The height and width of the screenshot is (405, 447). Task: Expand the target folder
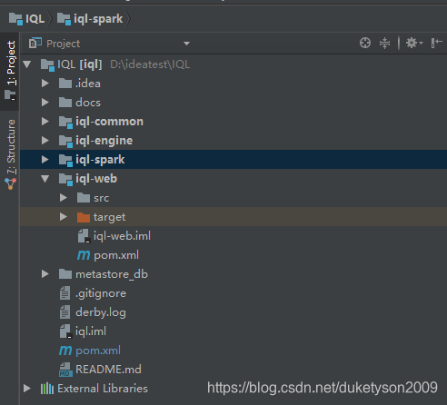click(64, 217)
